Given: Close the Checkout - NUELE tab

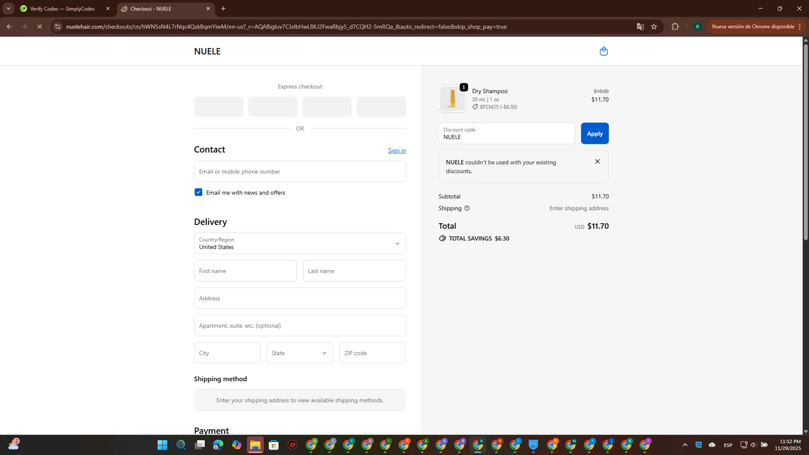Looking at the screenshot, I should pos(208,9).
